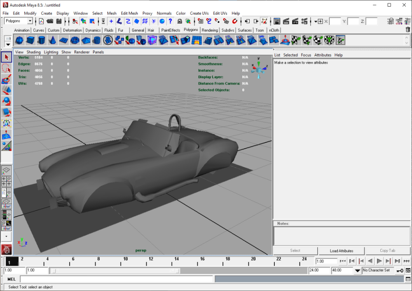Expand the shelf options arrow menu
Viewport: 412px width, 291px height.
pyautogui.click(x=8, y=44)
